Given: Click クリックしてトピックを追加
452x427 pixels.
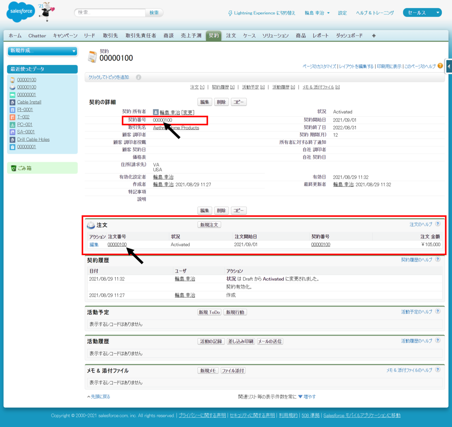Looking at the screenshot, I should tap(109, 77).
